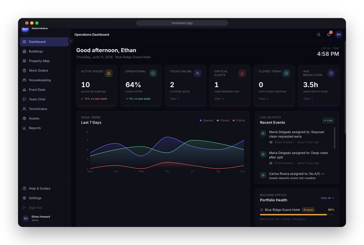
Task: Click the Front Desk bell icon
Action: click(24, 90)
